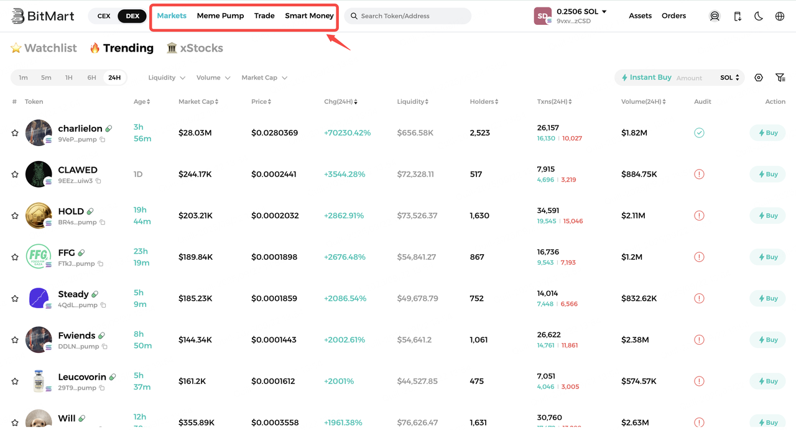Open the Smart Money menu item
Screen dimensions: 796x430
pyautogui.click(x=309, y=16)
